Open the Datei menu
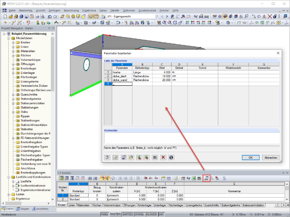Image resolution: width=290 pixels, height=217 pixels. pos(12,11)
